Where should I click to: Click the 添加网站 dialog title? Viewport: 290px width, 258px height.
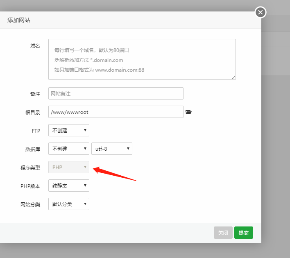tap(19, 20)
